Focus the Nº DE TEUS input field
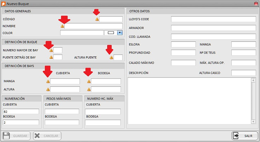 click(x=244, y=53)
